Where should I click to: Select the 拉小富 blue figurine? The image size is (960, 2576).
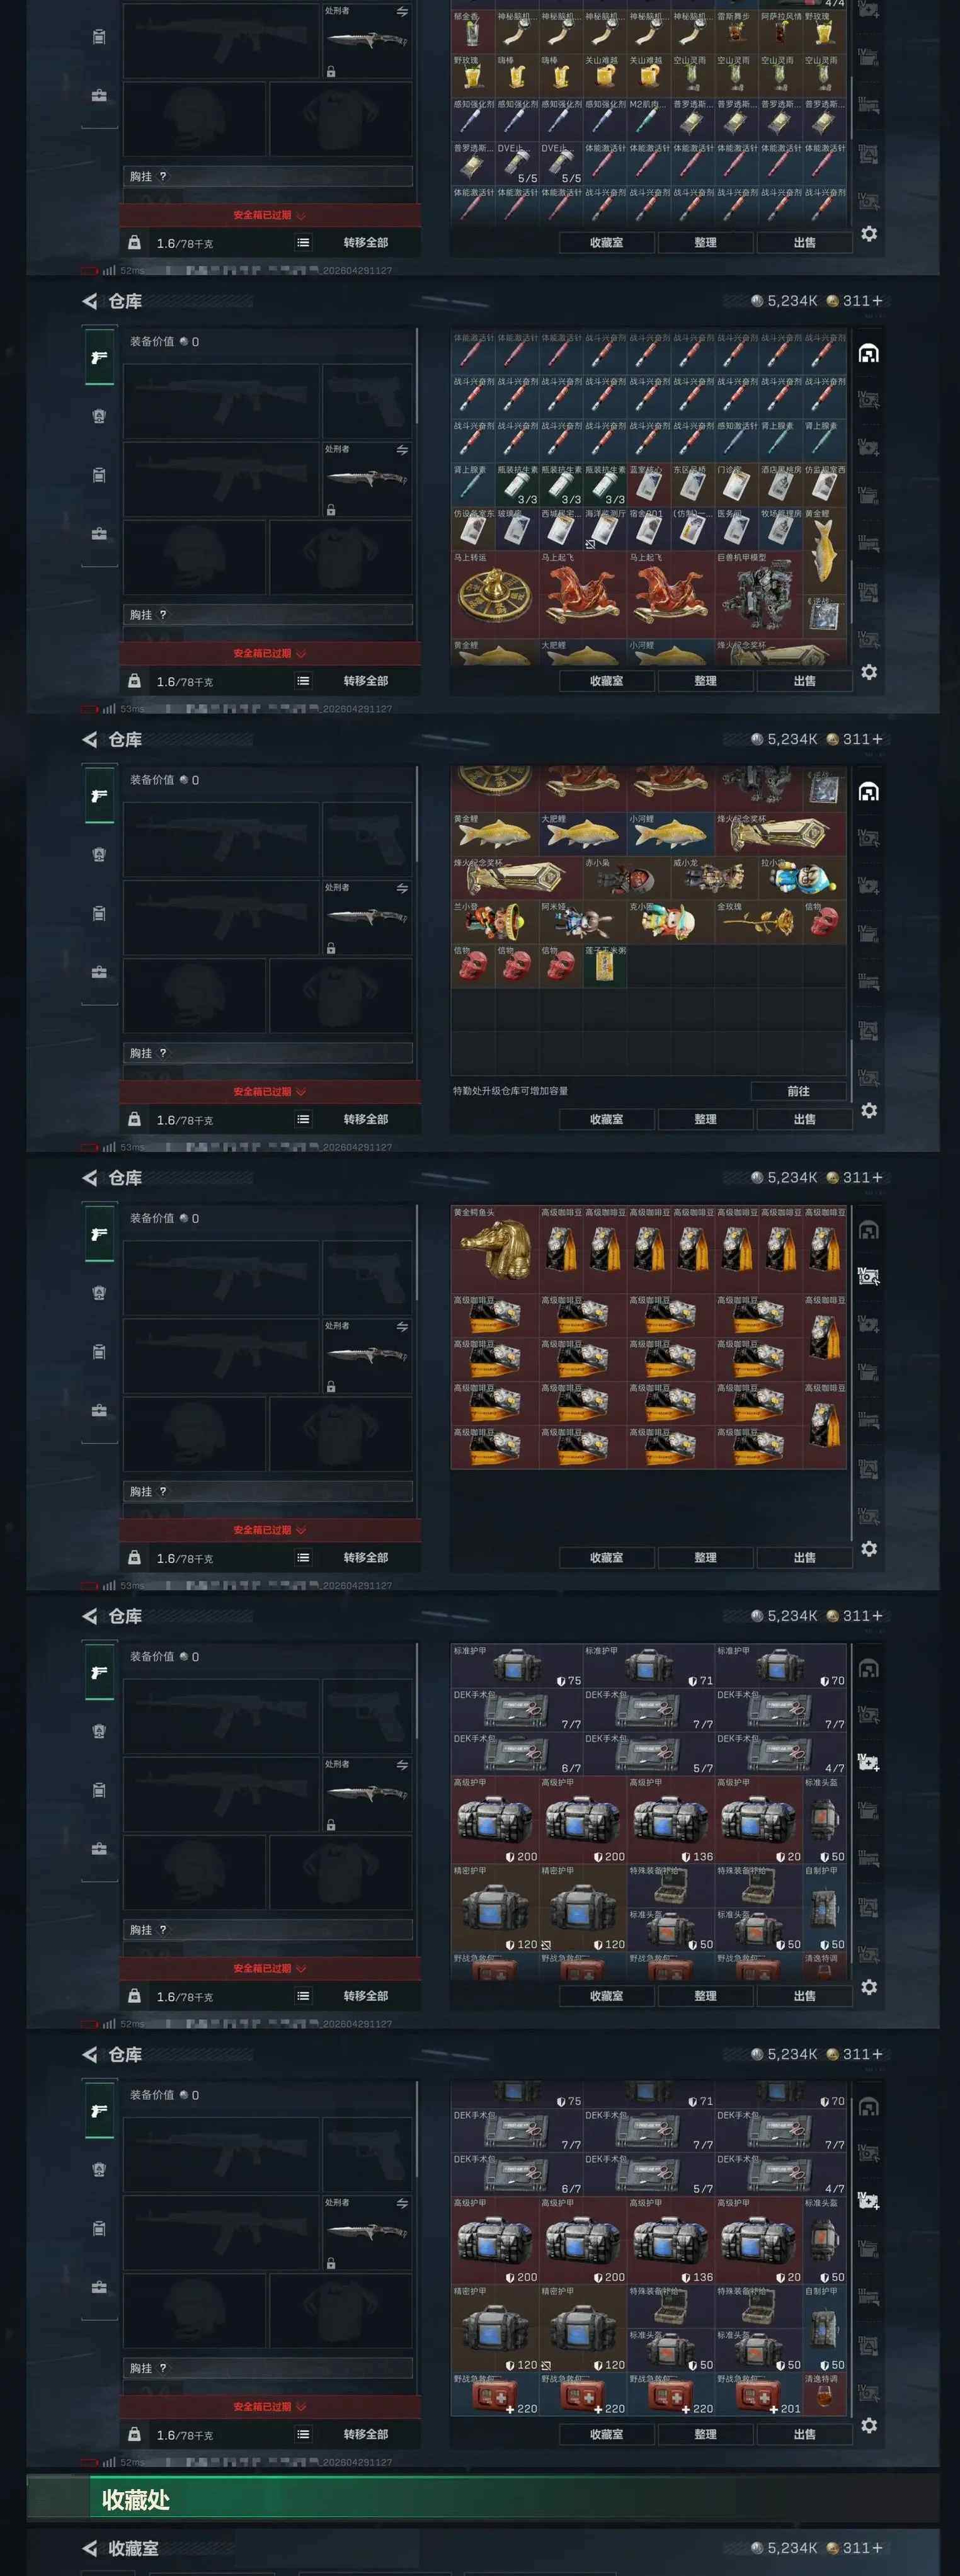[802, 877]
